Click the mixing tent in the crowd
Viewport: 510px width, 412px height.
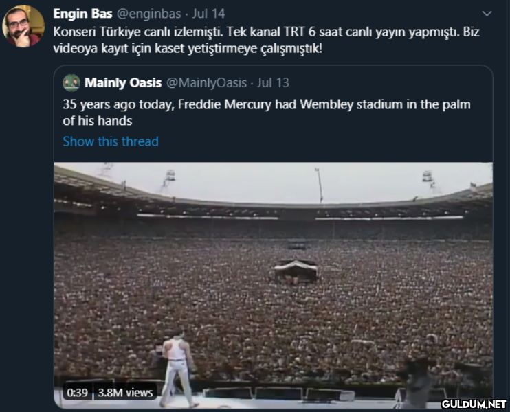[x=296, y=271]
